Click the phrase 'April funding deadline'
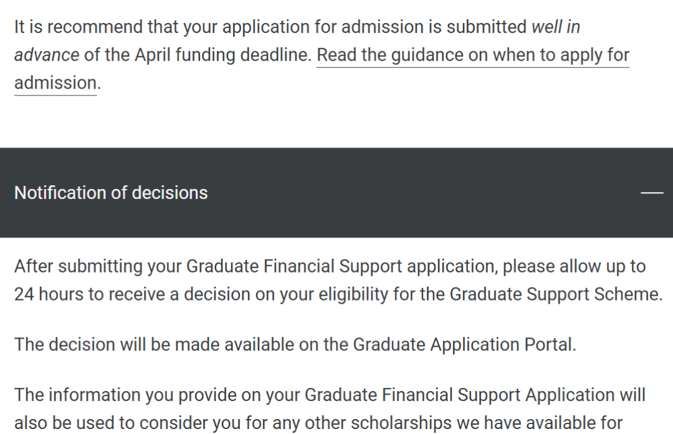The image size is (673, 434). click(x=223, y=55)
